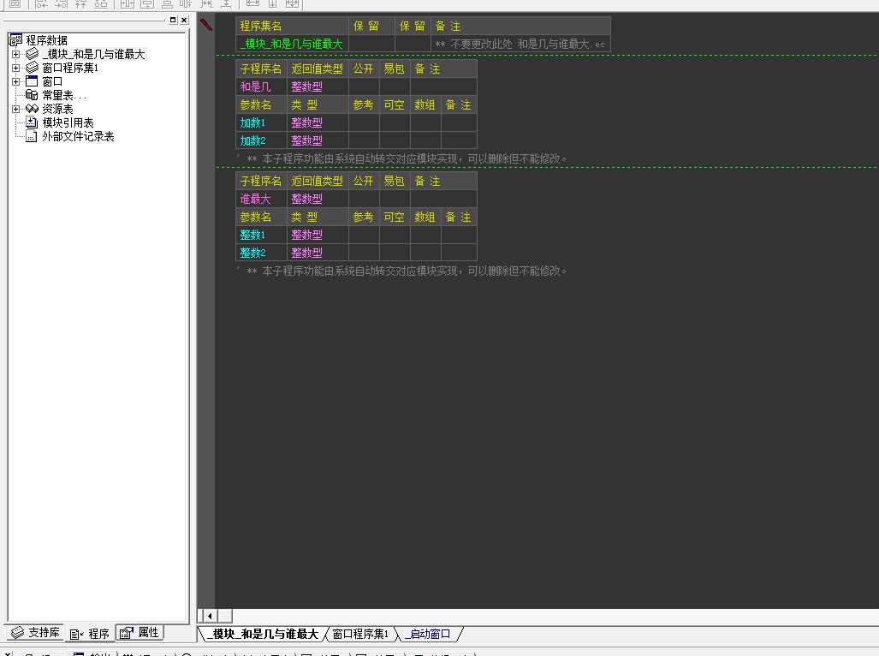This screenshot has height=656, width=879.
Task: Expand the 窗口程序集1 tree node
Action: click(15, 69)
